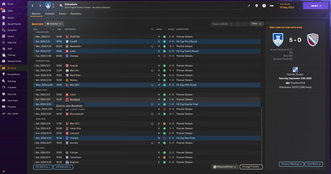
Task: Click the Sheff Utd club badge
Action: tap(67, 37)
